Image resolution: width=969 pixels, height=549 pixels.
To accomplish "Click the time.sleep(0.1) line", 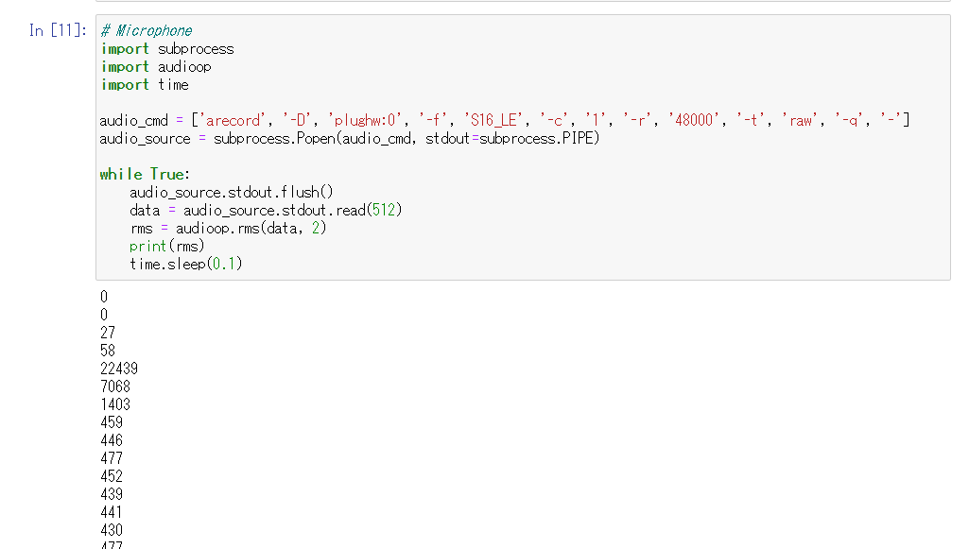I will pos(185,264).
